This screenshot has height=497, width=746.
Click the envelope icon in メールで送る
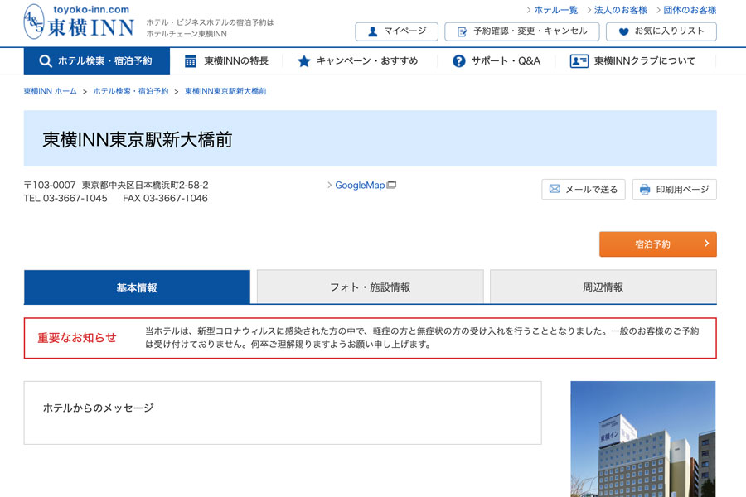tap(555, 189)
